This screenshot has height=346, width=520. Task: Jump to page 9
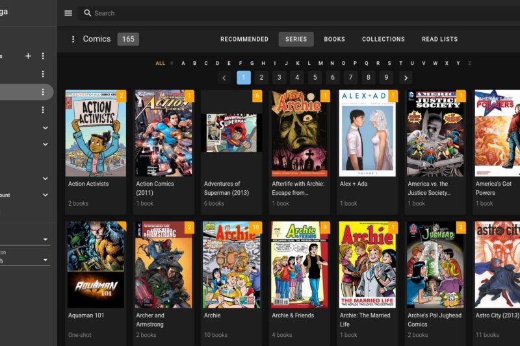tap(386, 77)
